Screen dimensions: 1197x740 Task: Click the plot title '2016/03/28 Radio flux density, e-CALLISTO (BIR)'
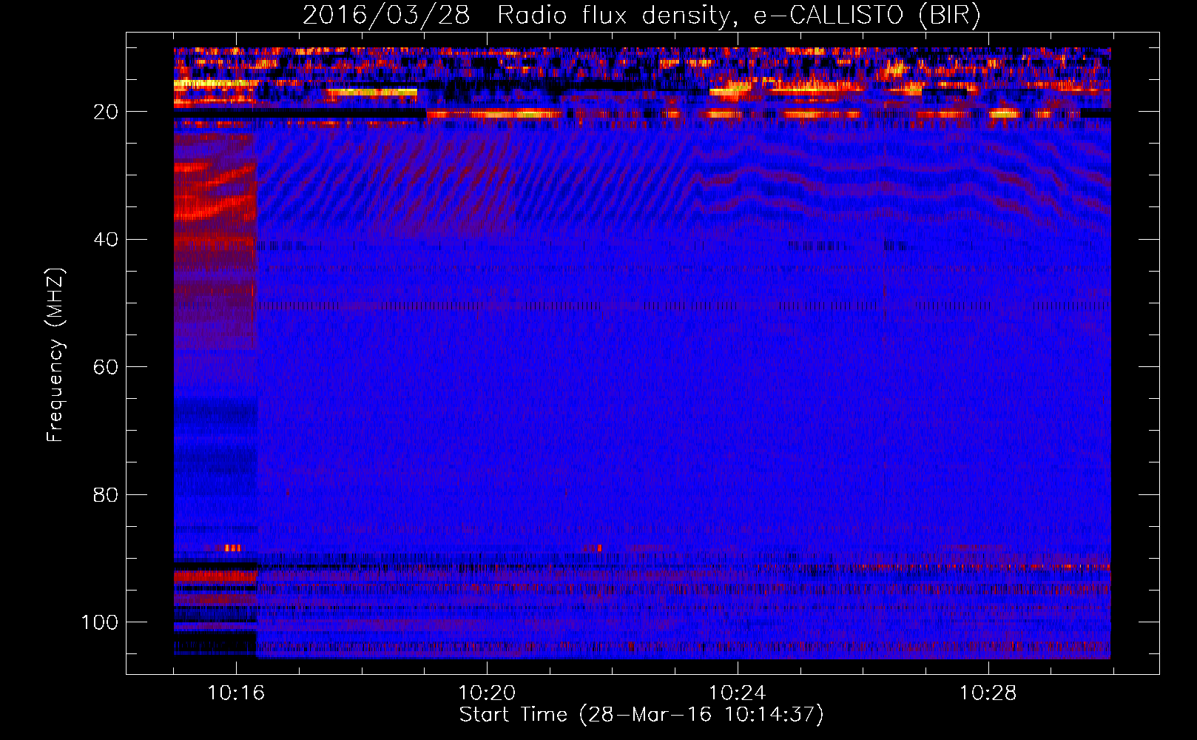pos(641,15)
